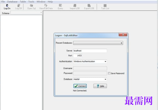Screen dimensions: 158x110
Task: Close the Logon - SqlLobEditor dialog
Action: point(123,35)
